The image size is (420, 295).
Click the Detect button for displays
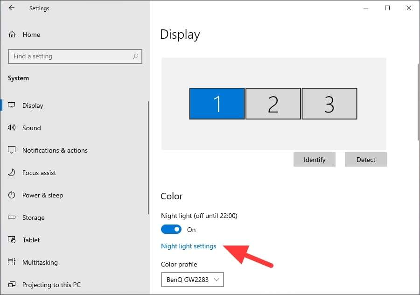click(365, 159)
